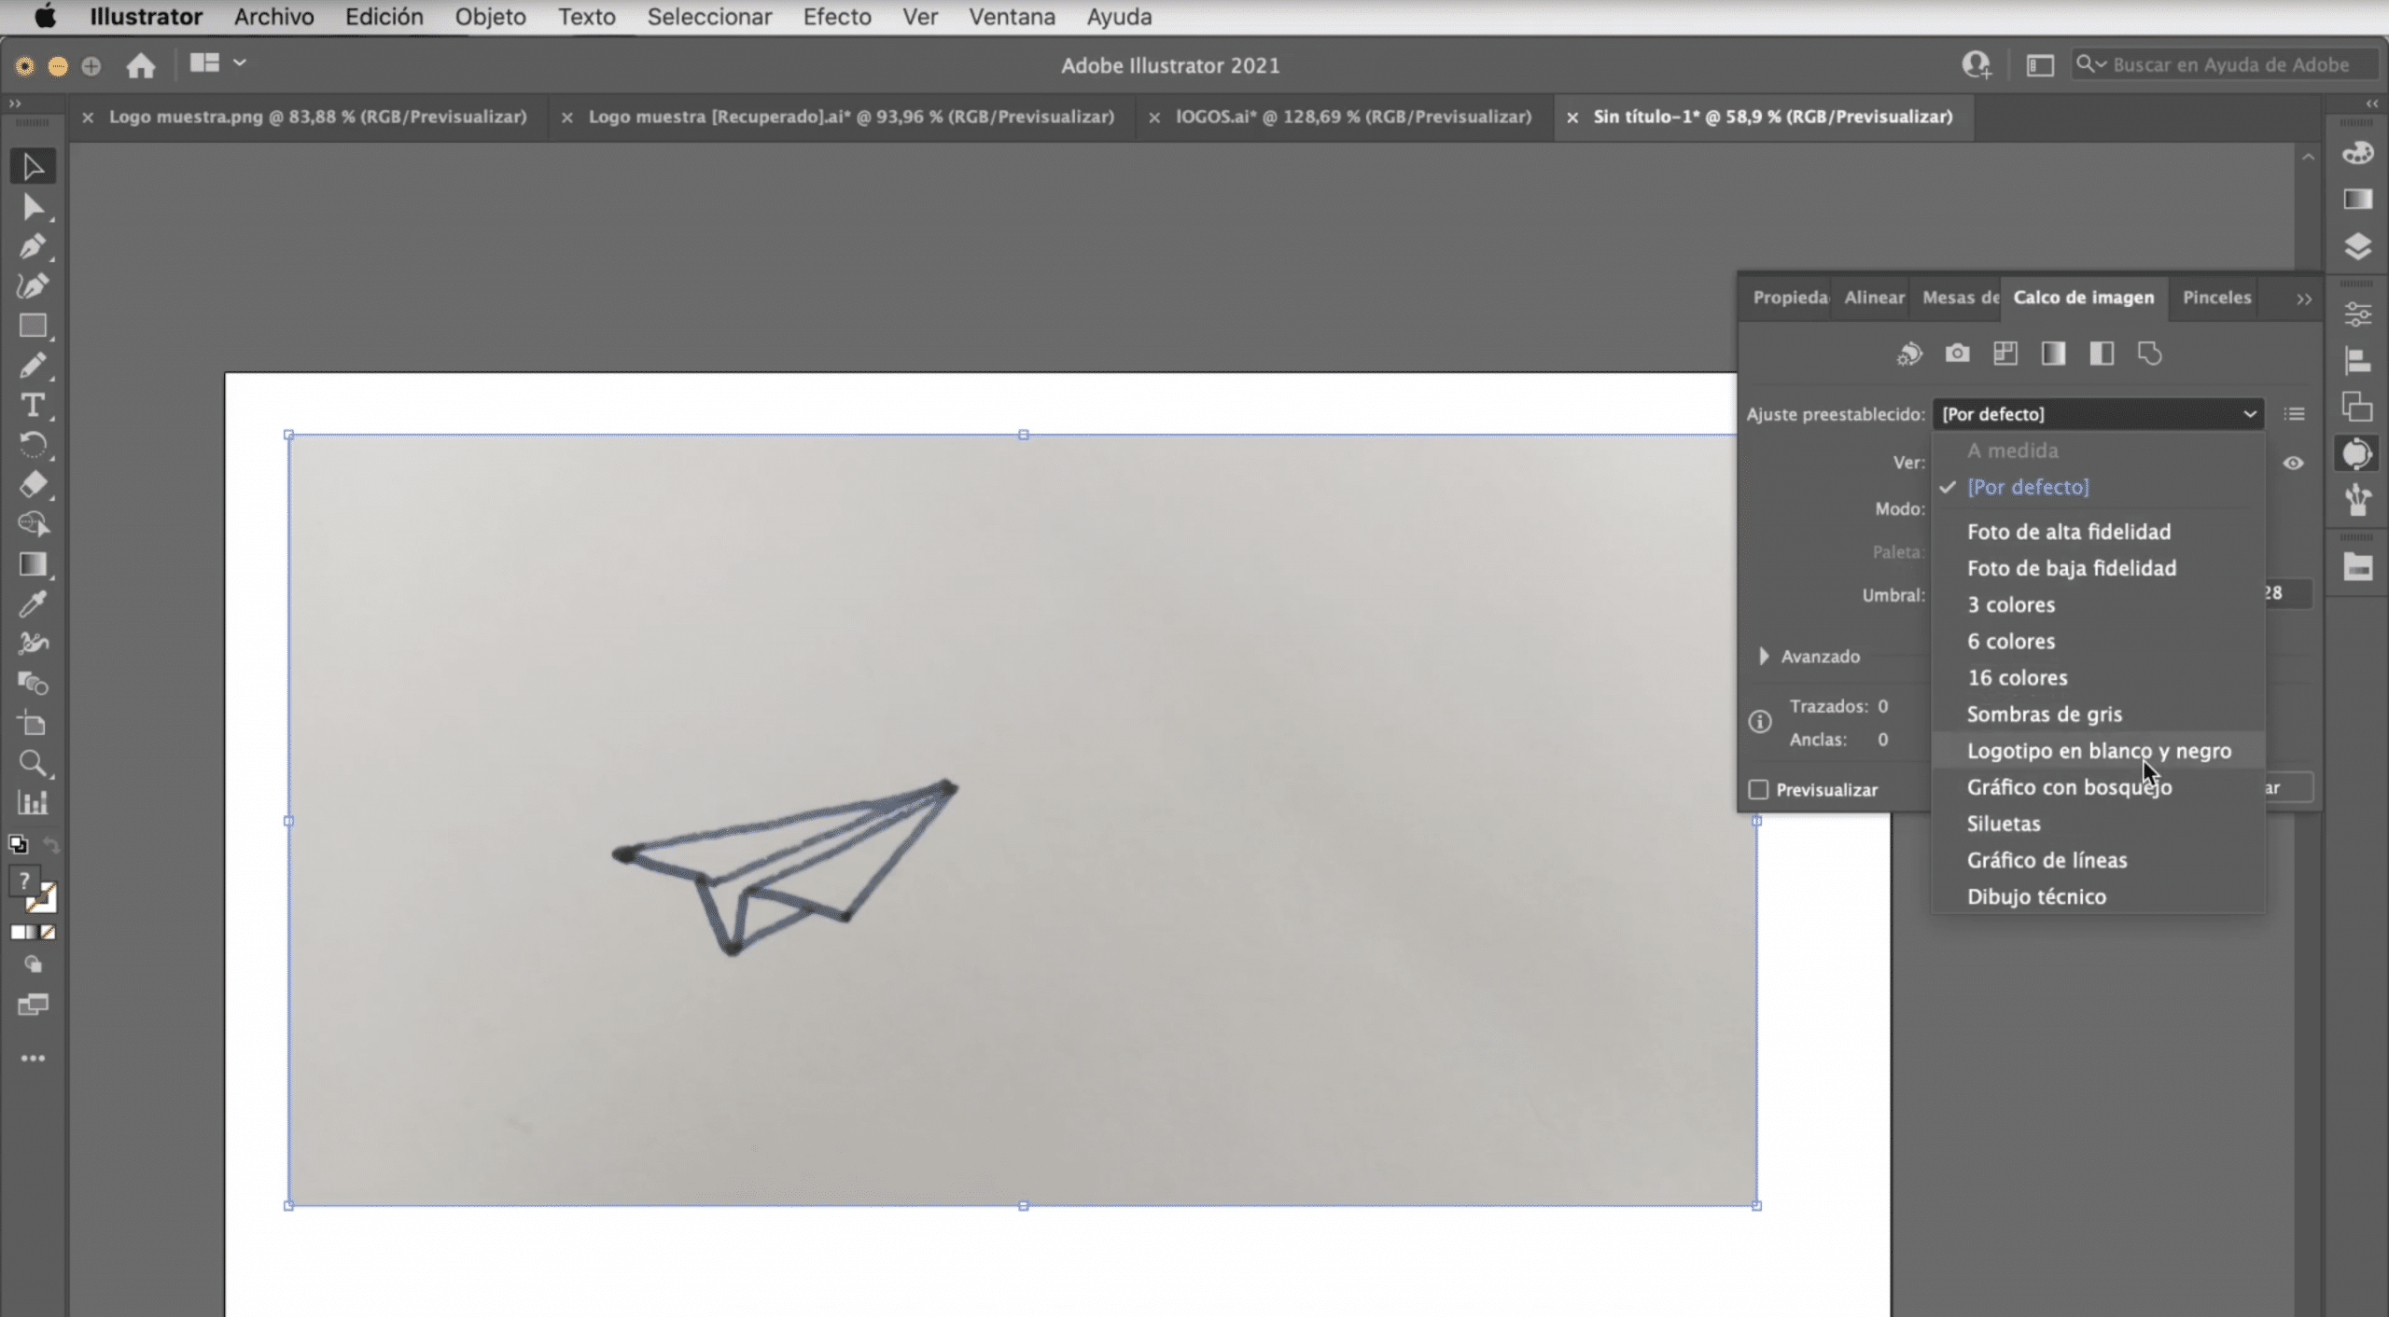2389x1317 pixels.
Task: Go to Illustrator home screen
Action: click(x=141, y=65)
